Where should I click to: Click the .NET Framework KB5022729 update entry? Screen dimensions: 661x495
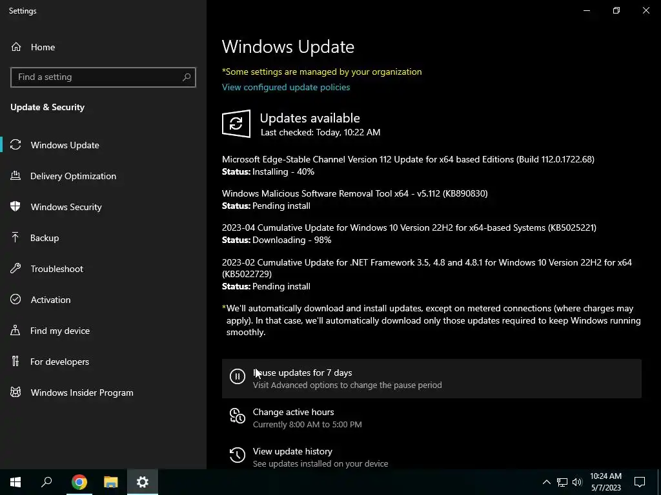[x=427, y=268]
